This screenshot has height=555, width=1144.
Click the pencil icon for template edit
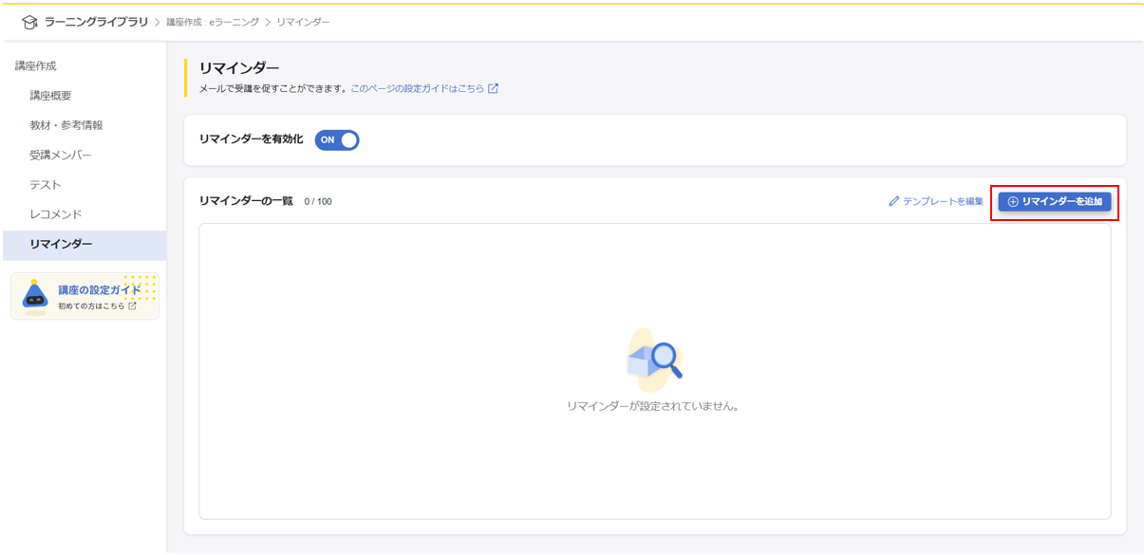[x=893, y=202]
